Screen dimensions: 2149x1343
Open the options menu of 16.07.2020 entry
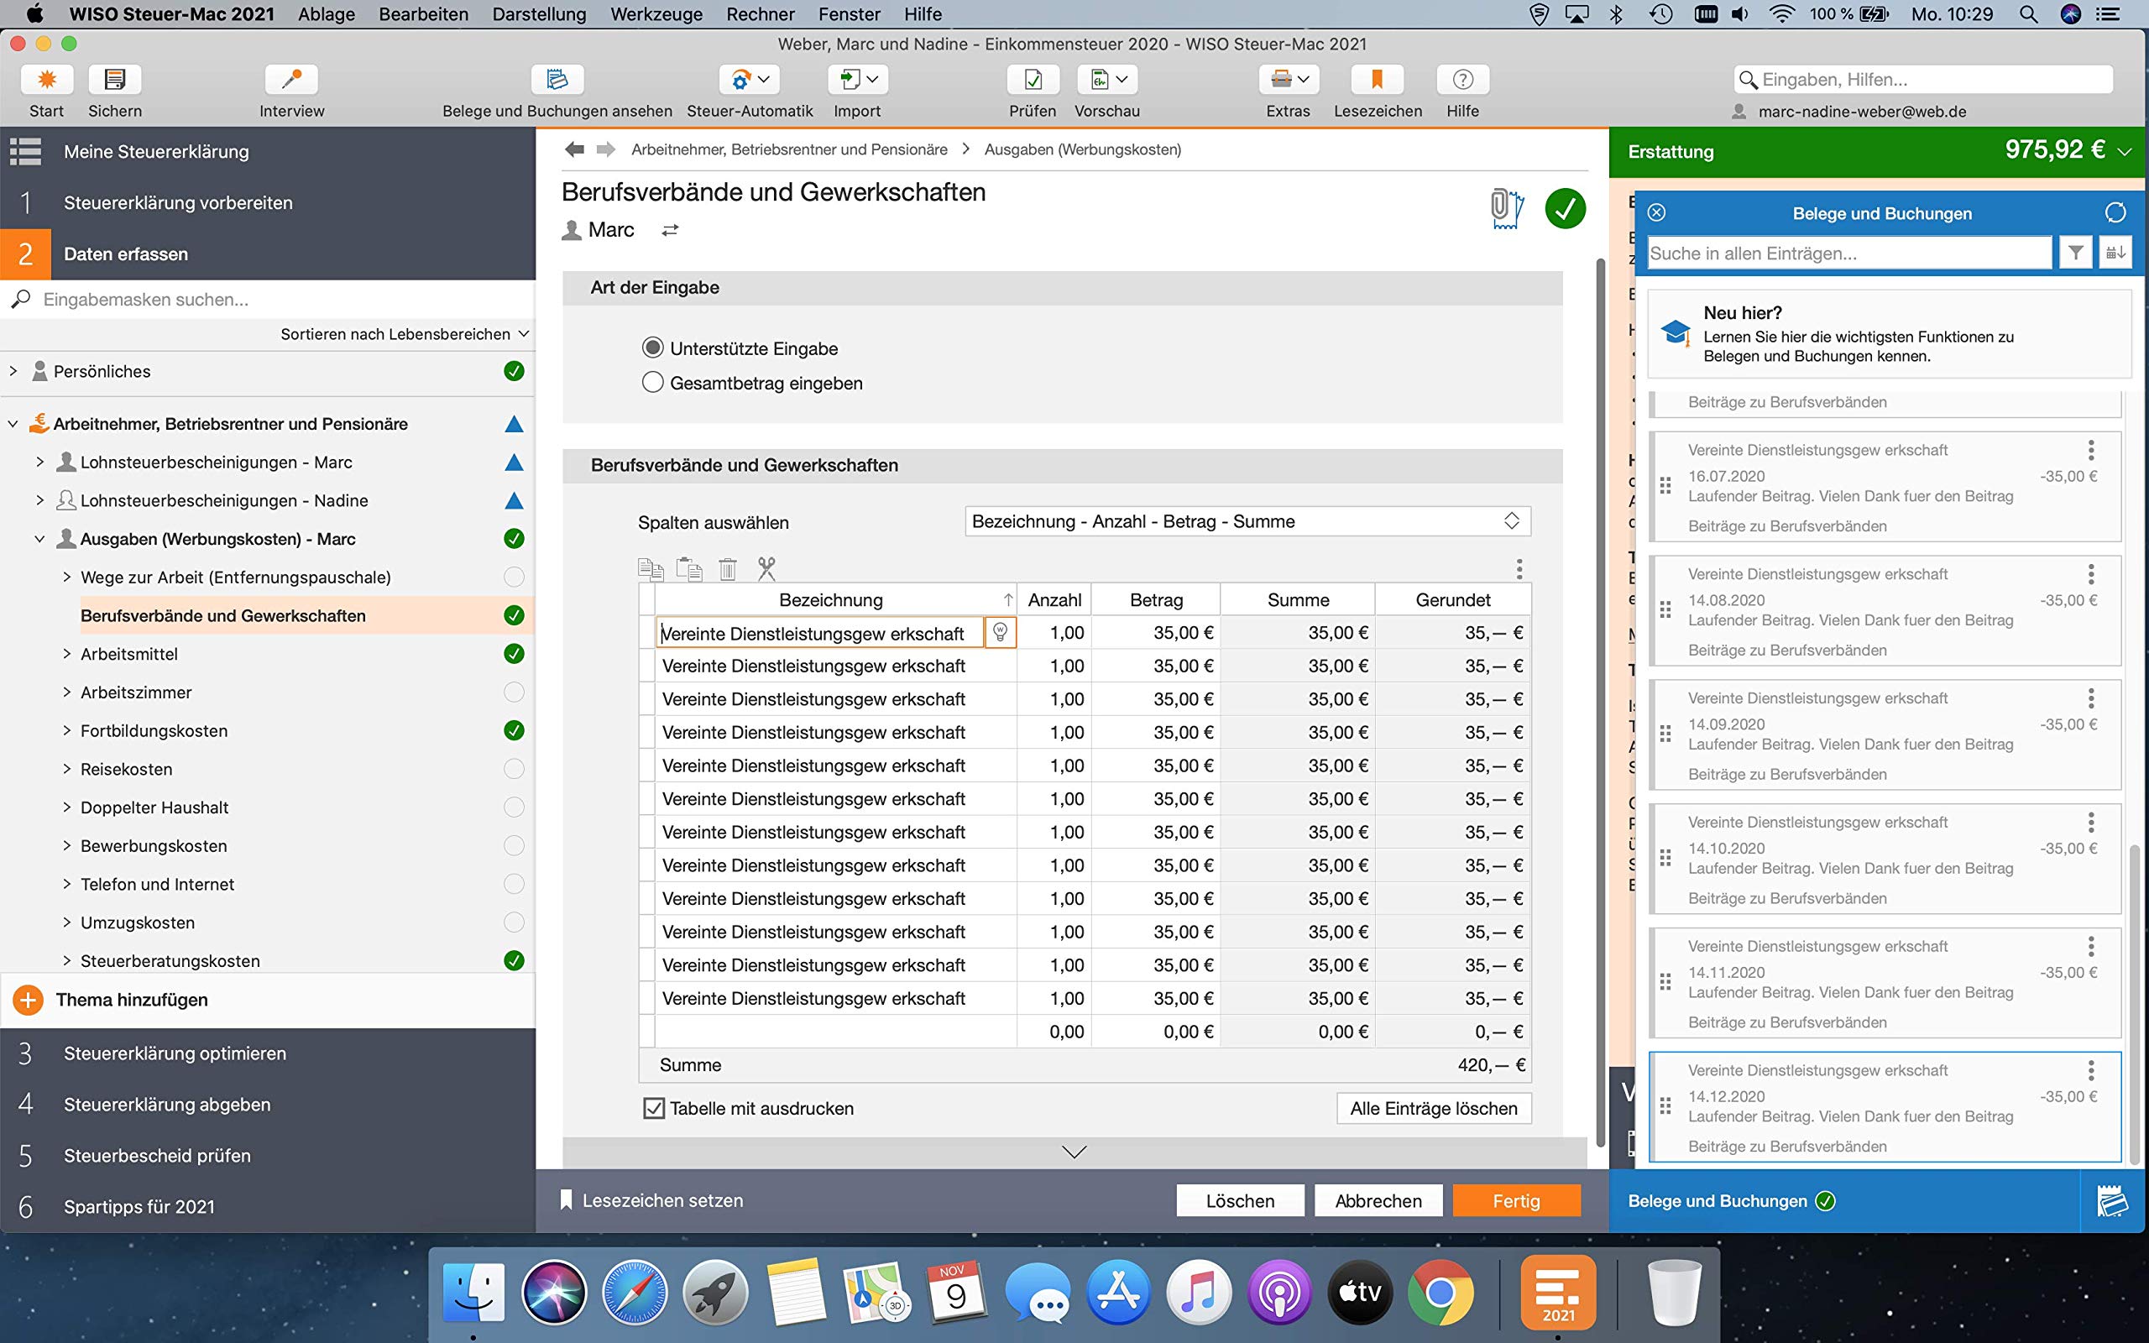coord(2090,449)
